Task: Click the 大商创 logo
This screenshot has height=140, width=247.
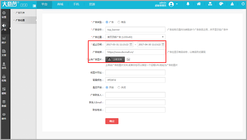Action: pos(10,4)
